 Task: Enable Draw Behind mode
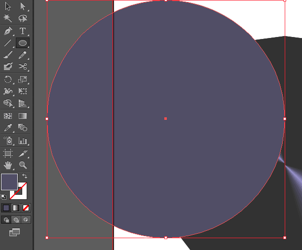[x=16, y=219]
